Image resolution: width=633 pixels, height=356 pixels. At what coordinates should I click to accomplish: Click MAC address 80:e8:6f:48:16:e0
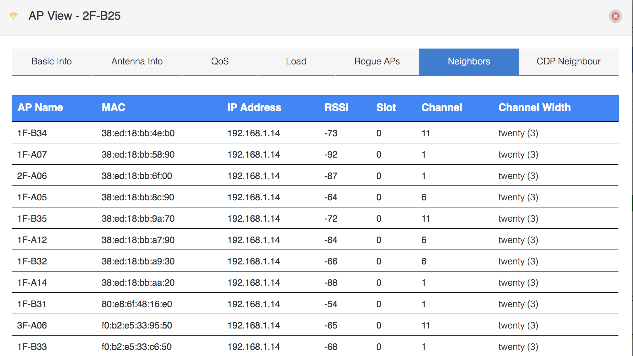click(x=137, y=304)
